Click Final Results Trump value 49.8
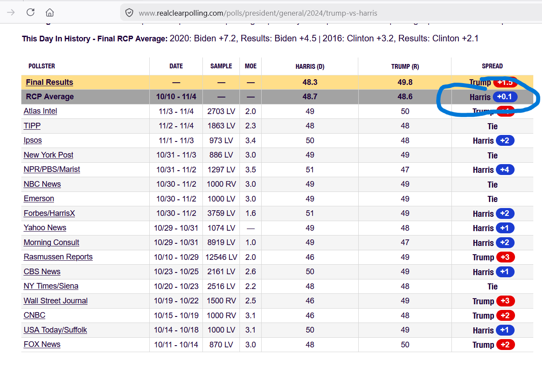This screenshot has height=380, width=542. [405, 82]
